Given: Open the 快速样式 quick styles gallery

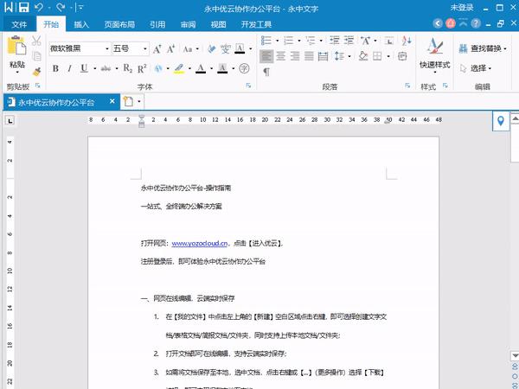Looking at the screenshot, I should tap(434, 54).
